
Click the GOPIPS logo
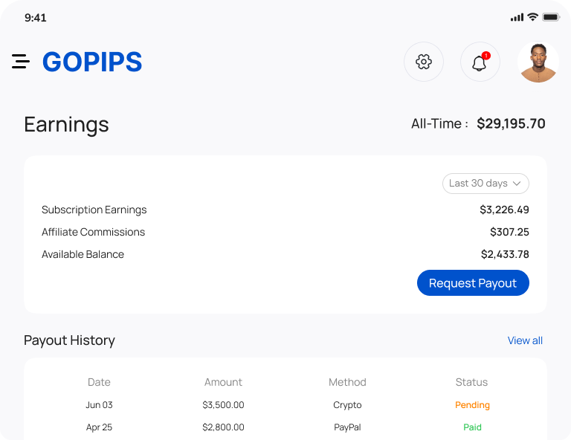point(92,62)
